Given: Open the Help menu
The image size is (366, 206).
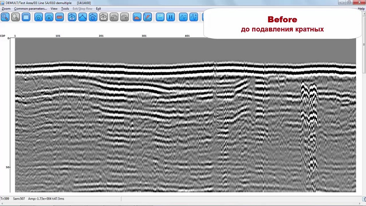Looking at the screenshot, I should pyautogui.click(x=361, y=9).
